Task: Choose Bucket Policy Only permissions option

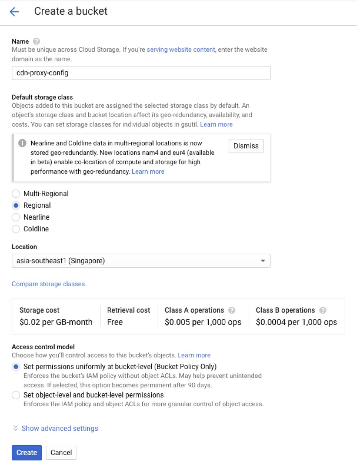Action: (x=16, y=367)
